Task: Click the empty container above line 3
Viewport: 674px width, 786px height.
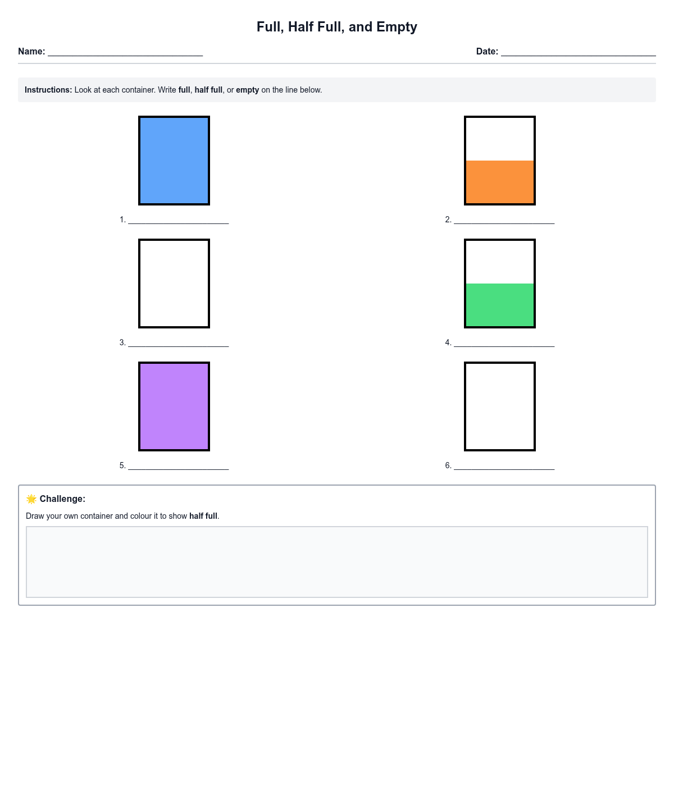Action: click(174, 284)
